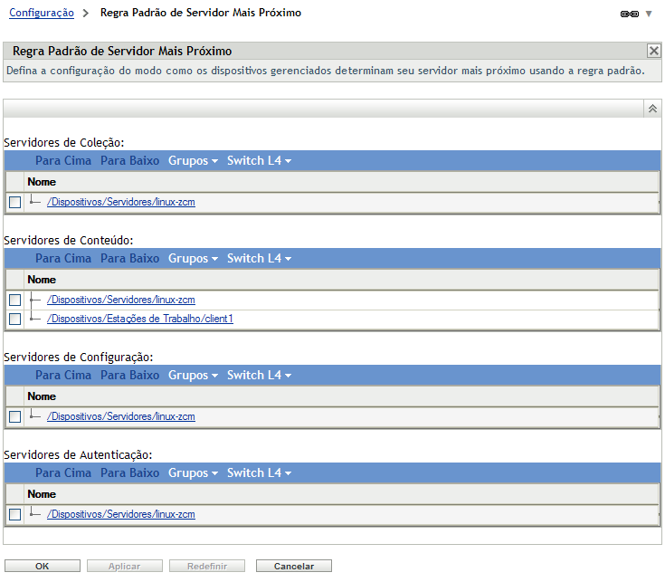Image resolution: width=665 pixels, height=582 pixels.
Task: Click Para Cima under Servidores de Autenticação
Action: (63, 473)
